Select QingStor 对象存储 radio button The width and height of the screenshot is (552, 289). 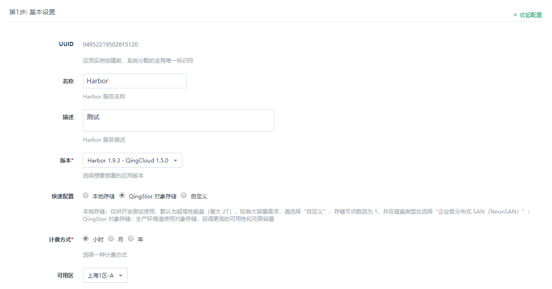(x=122, y=196)
